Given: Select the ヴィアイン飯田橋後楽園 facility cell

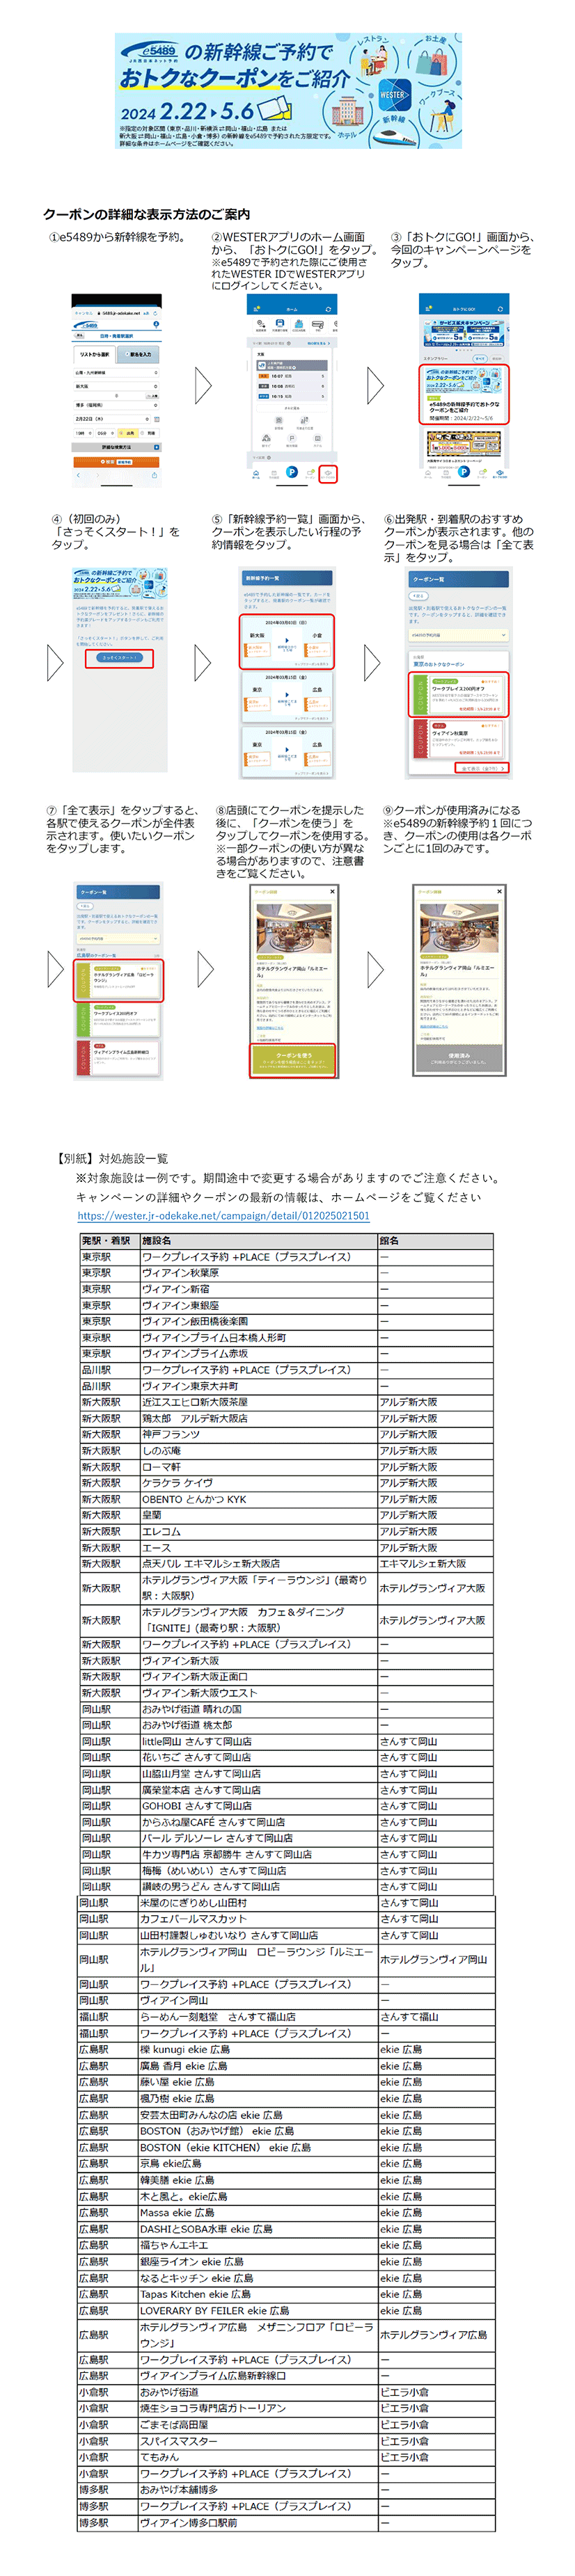Looking at the screenshot, I should [258, 1321].
